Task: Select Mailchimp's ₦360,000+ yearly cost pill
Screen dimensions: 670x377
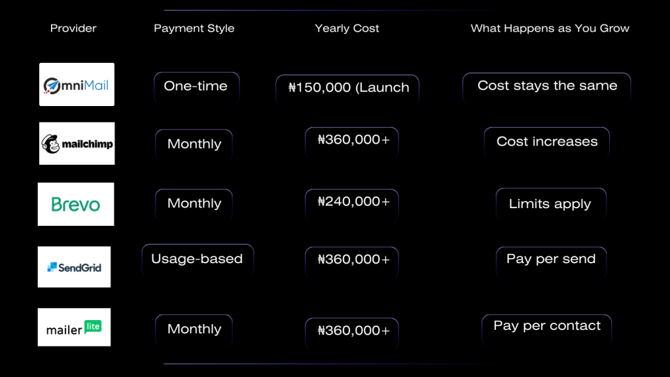Action: (x=352, y=140)
